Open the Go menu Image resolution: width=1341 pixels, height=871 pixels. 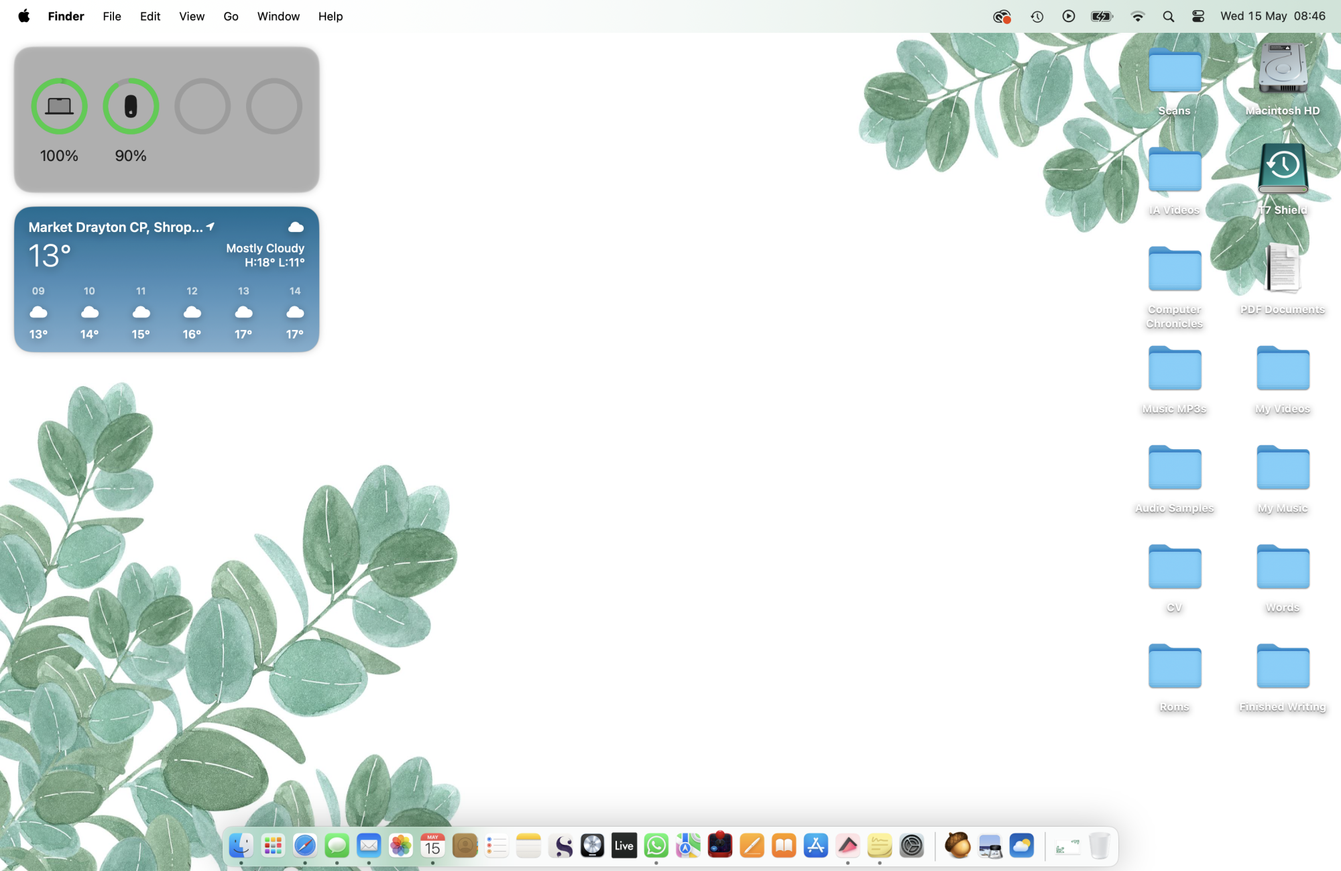(x=231, y=16)
